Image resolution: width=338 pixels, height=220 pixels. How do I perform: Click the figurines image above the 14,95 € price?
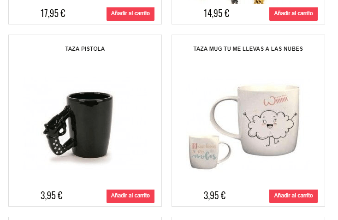(x=248, y=2)
